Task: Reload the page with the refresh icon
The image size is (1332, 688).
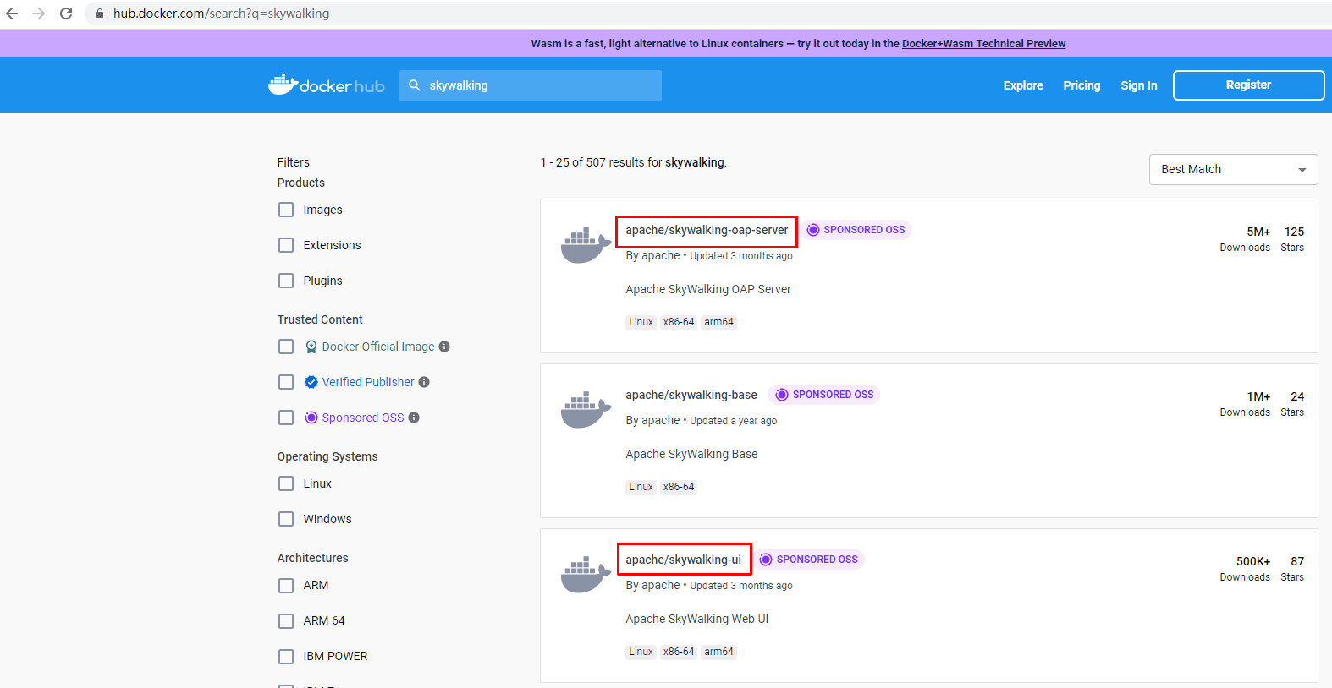Action: tap(66, 14)
